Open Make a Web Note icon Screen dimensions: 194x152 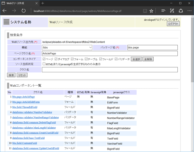point(172,11)
